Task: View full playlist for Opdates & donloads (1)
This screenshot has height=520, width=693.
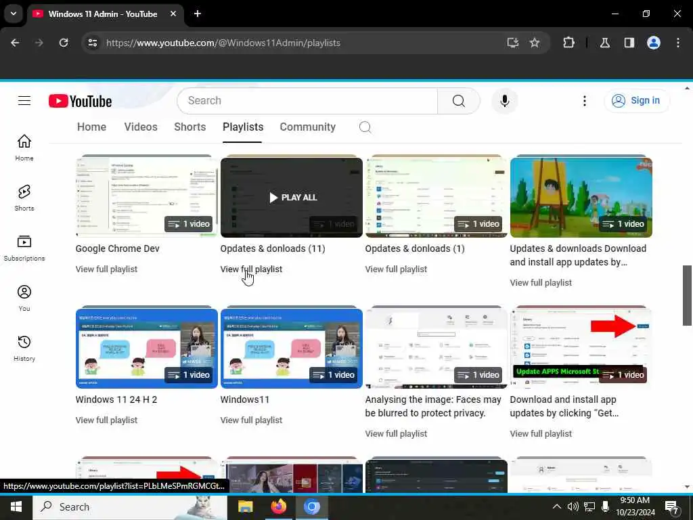Action: [x=396, y=269]
